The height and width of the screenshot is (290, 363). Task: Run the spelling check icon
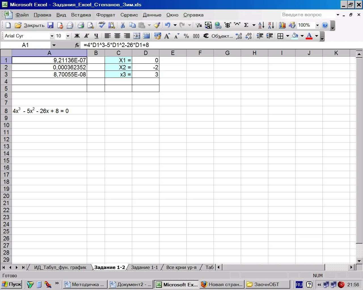[x=102, y=25]
